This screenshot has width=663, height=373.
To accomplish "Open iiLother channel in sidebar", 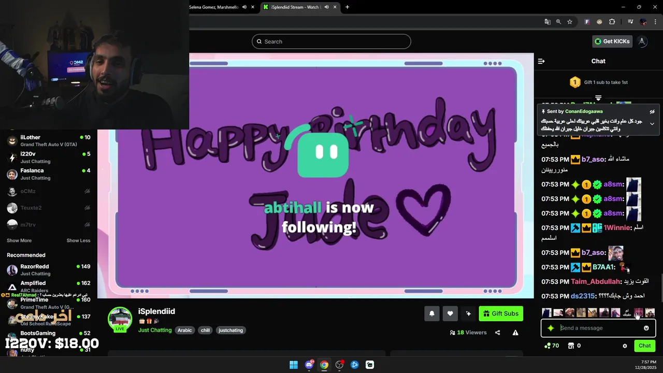I will (49, 141).
